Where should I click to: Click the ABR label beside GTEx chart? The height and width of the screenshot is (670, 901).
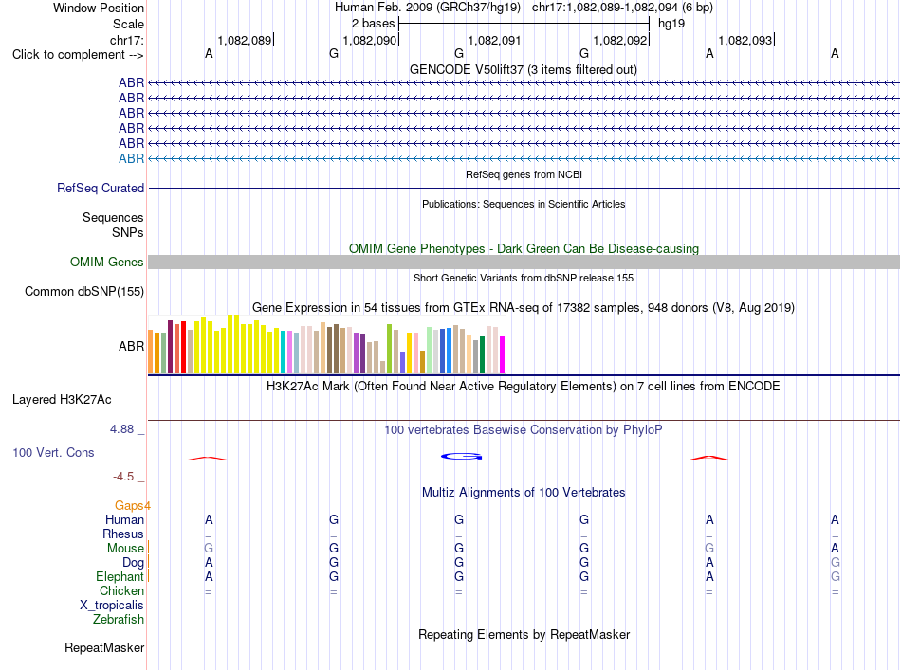pos(131,346)
